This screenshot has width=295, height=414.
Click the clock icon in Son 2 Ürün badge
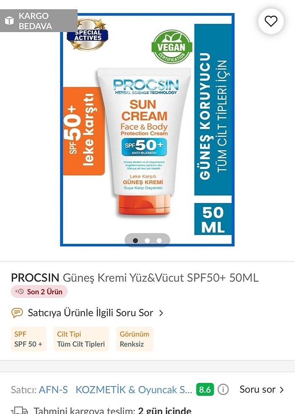20,291
